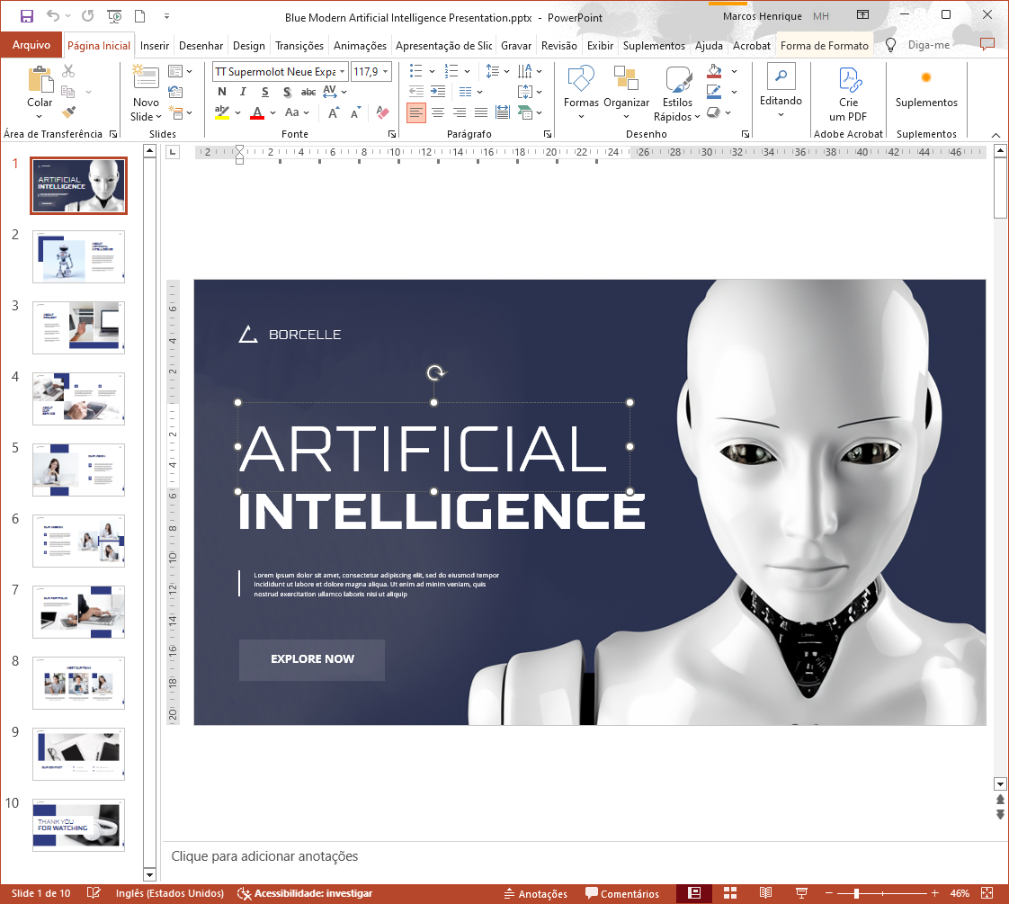Toggle italic text formatting

[244, 92]
